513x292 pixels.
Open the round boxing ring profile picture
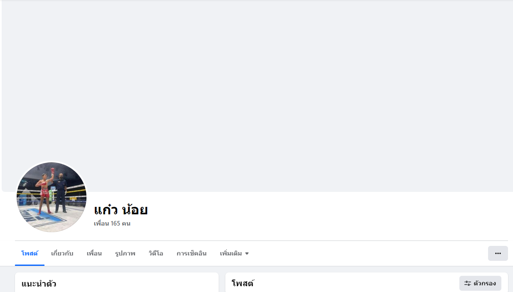tap(52, 197)
